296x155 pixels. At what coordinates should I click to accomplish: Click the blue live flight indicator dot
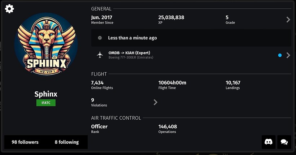point(280,55)
